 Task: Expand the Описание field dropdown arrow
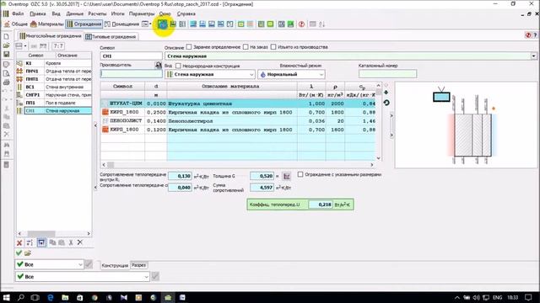tap(533, 56)
